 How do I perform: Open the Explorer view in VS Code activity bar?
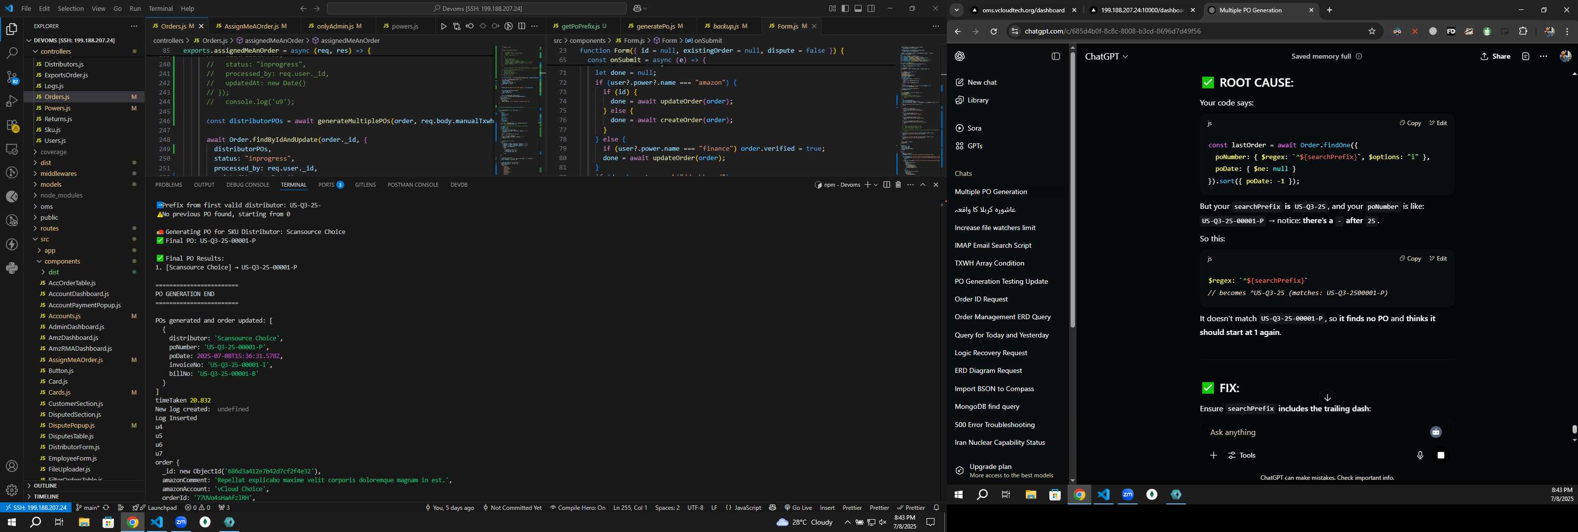(12, 29)
